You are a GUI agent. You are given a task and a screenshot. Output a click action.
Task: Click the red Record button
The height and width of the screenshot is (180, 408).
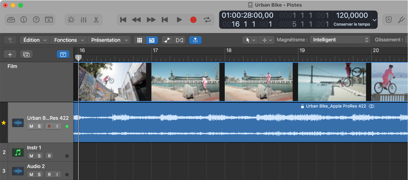point(193,20)
